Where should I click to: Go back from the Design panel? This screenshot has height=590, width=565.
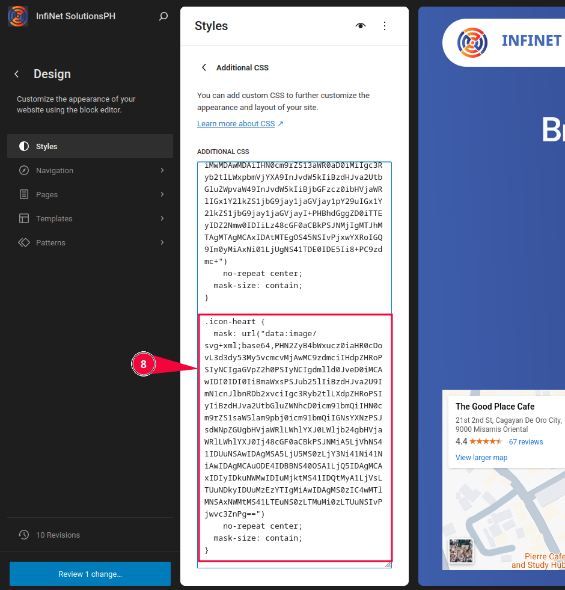[x=17, y=74]
